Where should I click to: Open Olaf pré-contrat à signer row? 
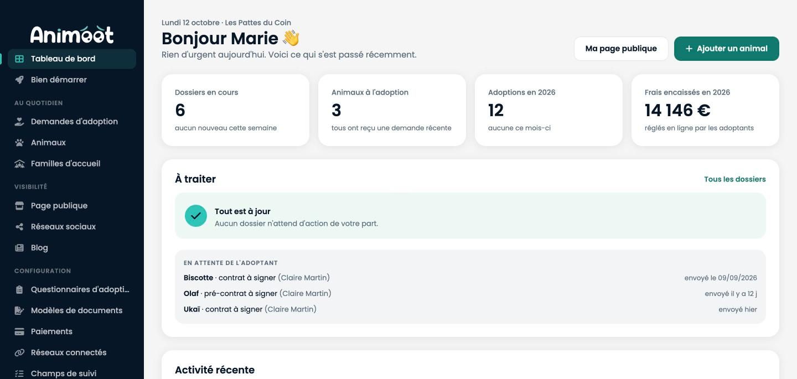click(470, 294)
